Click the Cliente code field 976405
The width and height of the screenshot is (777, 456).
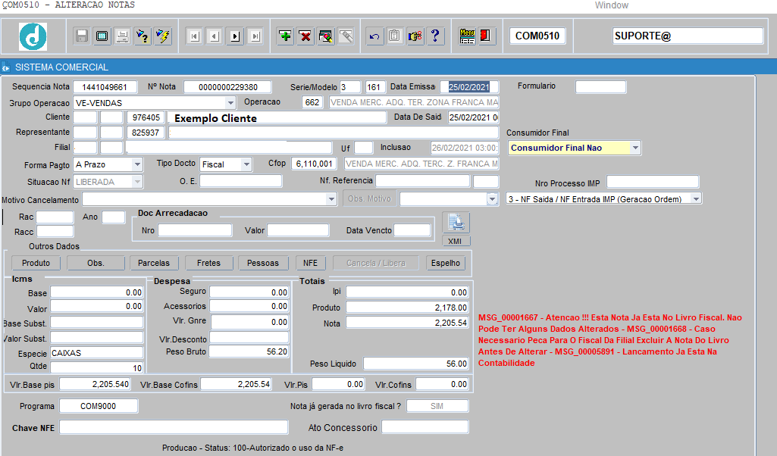click(x=146, y=117)
